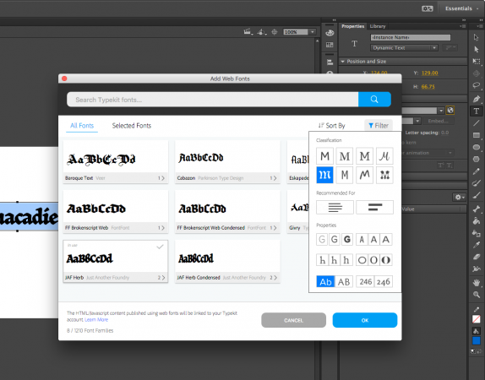The width and height of the screenshot is (485, 380).
Task: Click the blue fill color swatch
Action: (x=477, y=340)
